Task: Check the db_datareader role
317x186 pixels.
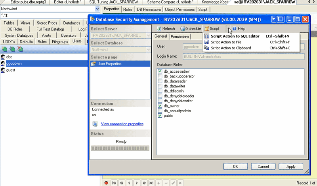Action: (160, 81)
